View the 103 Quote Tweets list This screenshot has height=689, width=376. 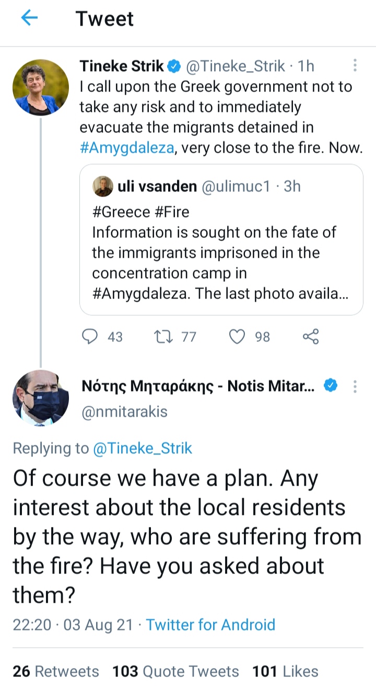[175, 671]
